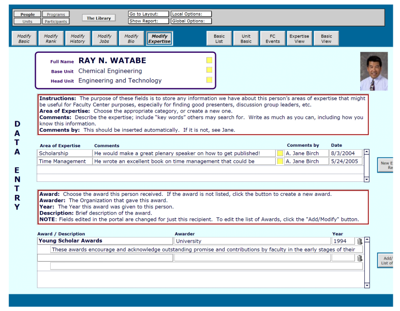Open FC Events view
The image size is (400, 311).
(273, 38)
